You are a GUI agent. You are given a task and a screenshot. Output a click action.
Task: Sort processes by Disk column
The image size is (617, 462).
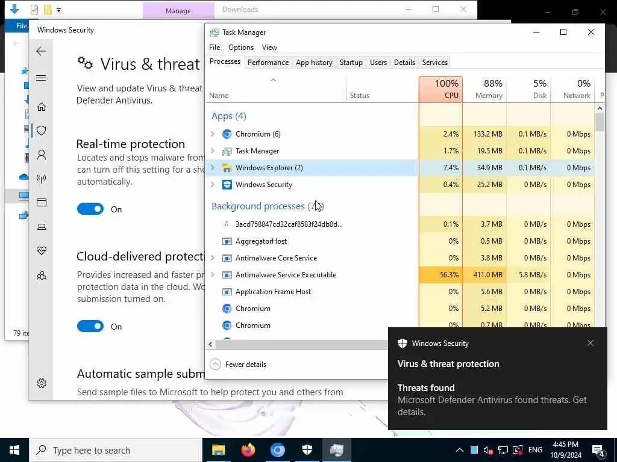pos(528,90)
